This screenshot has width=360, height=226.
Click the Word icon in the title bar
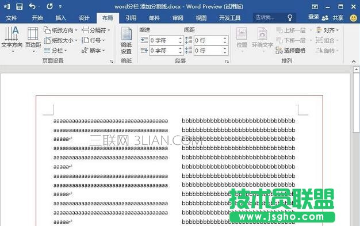[7, 6]
